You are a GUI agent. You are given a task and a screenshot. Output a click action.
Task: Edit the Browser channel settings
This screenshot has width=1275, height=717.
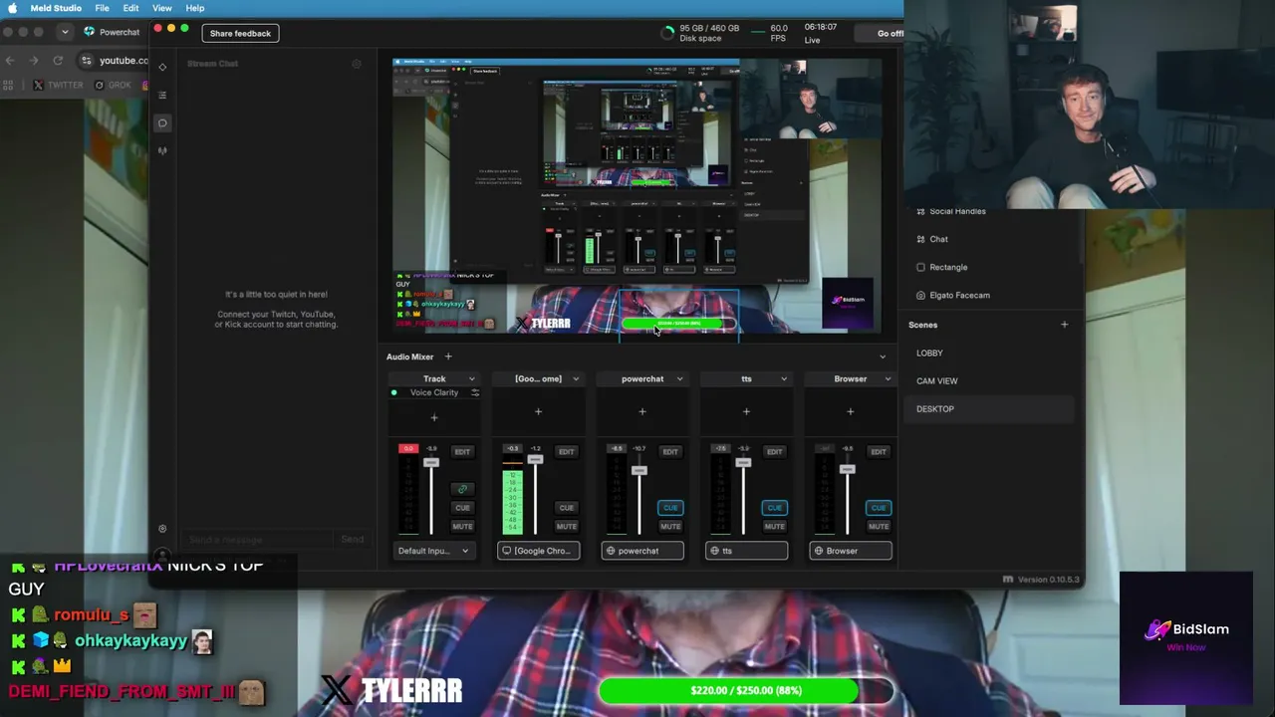pyautogui.click(x=878, y=451)
